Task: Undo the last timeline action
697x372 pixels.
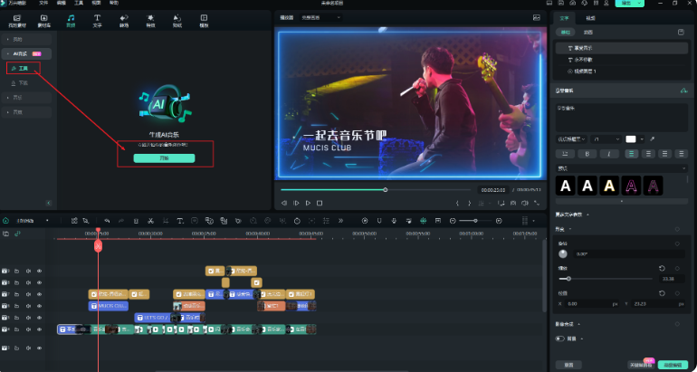Action: coord(107,221)
